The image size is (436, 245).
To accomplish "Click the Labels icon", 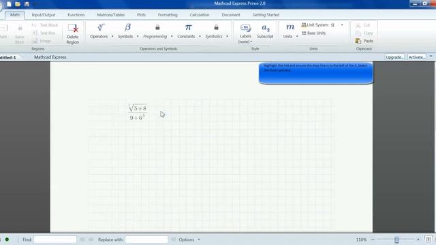I will point(245,27).
